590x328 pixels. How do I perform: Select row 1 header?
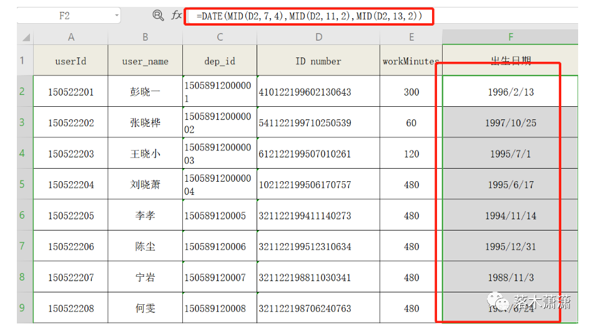tap(25, 60)
